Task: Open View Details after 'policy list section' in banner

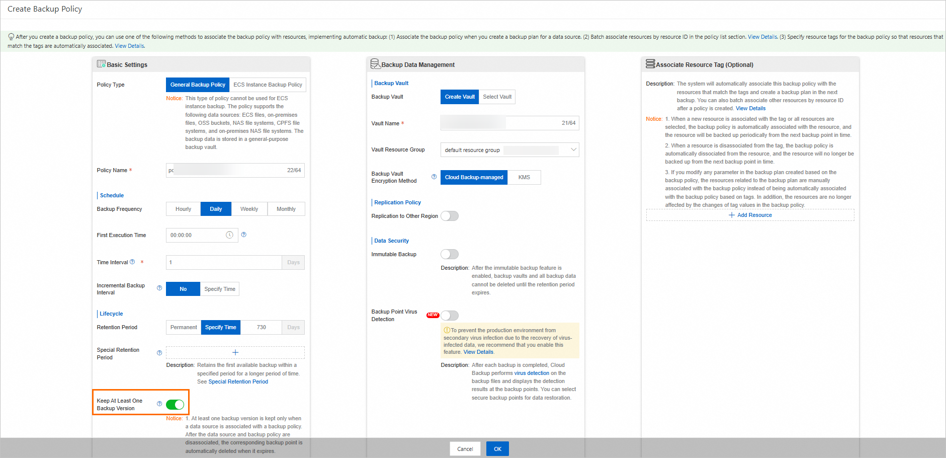Action: coord(762,37)
